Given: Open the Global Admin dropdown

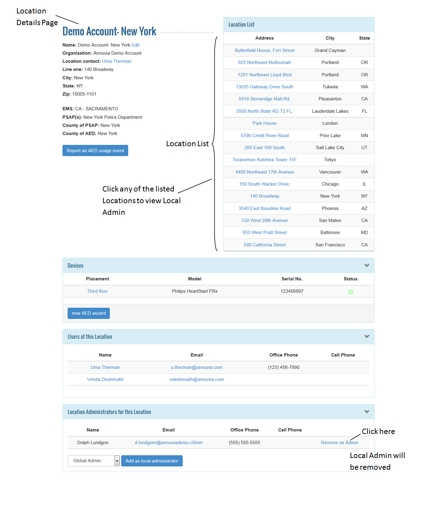Looking at the screenshot, I should point(94,461).
